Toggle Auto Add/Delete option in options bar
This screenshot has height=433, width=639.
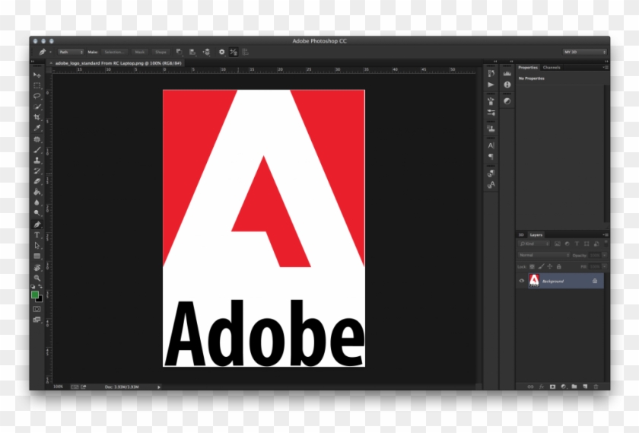[233, 53]
